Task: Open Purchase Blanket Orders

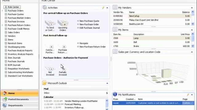Action: (x=19, y=18)
